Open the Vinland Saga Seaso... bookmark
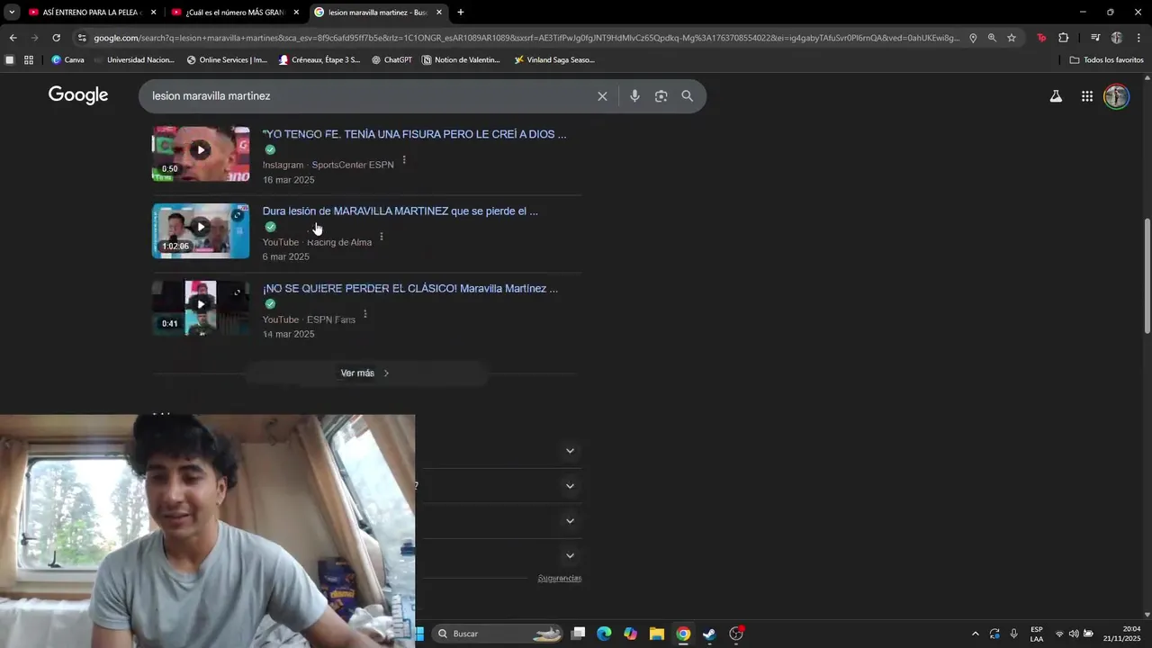The image size is (1152, 648). [x=554, y=60]
